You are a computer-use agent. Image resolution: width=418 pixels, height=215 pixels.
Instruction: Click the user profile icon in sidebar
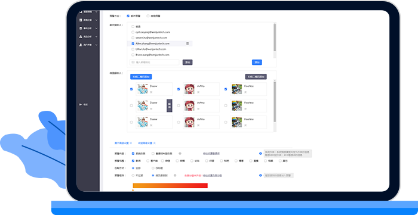coord(81,45)
